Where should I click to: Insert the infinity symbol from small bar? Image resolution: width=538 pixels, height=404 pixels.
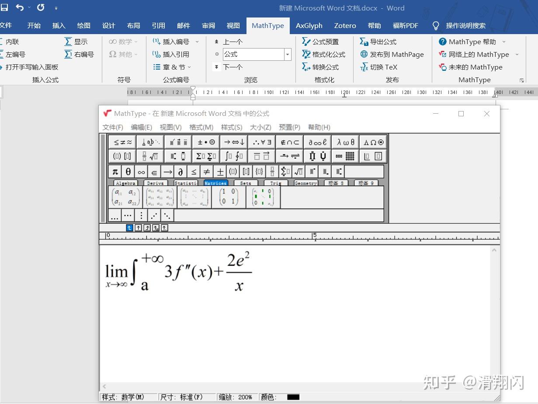[x=141, y=171]
